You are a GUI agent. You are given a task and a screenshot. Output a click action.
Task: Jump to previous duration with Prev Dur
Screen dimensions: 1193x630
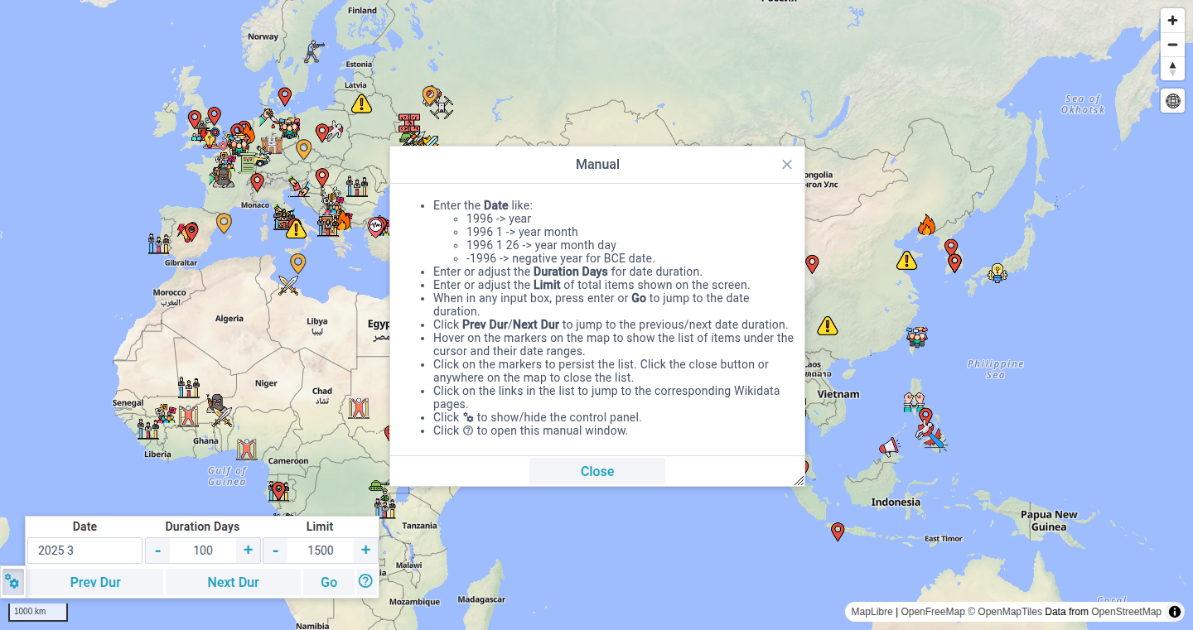(x=95, y=582)
